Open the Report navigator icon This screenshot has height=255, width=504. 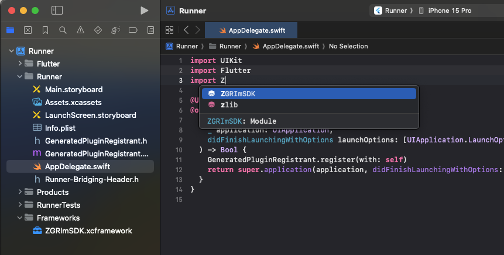[x=150, y=30]
